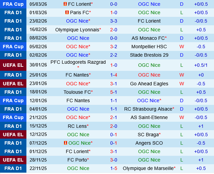The width and height of the screenshot is (214, 174).
Task: Click the red card icon beside Paris FC
Action: [x=67, y=12]
